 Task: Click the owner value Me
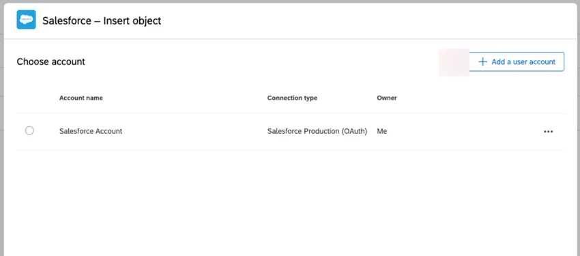[381, 131]
